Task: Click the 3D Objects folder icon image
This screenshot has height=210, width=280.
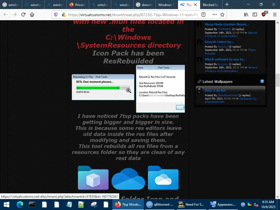Action: tap(93, 178)
